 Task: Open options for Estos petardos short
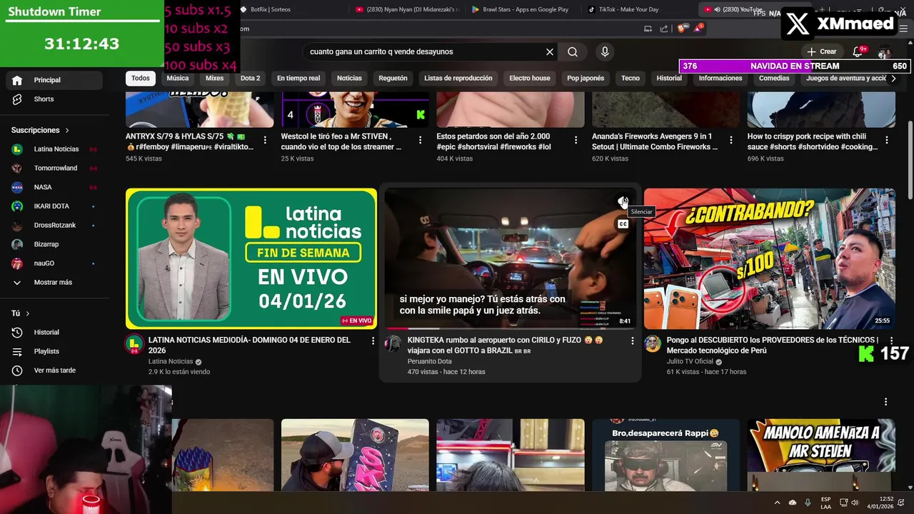click(x=576, y=141)
